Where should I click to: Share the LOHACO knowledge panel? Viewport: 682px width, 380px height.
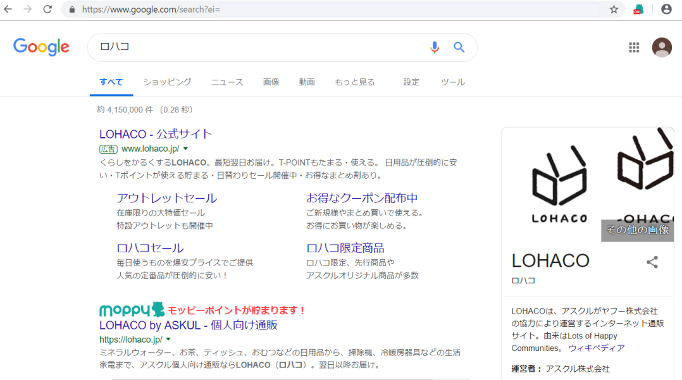(652, 262)
